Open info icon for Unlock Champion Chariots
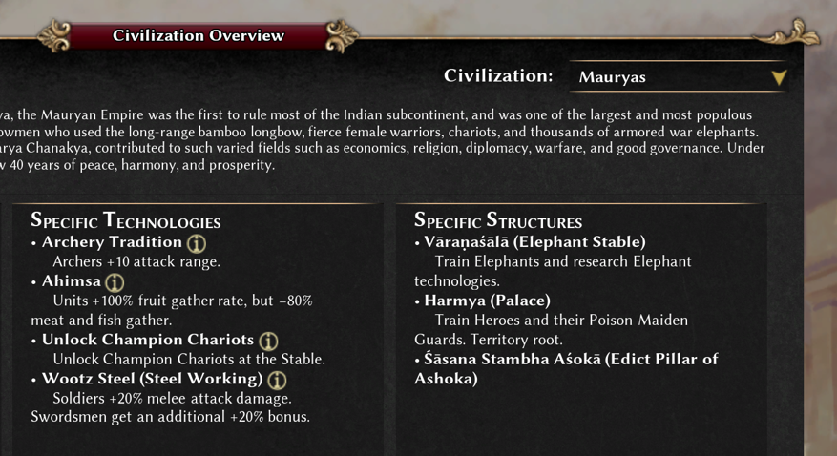 coord(268,341)
